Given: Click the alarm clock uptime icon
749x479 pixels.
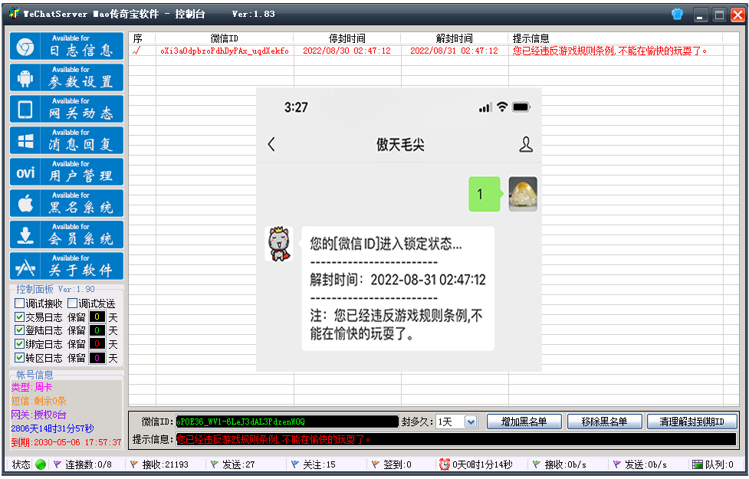Looking at the screenshot, I should tap(444, 464).
